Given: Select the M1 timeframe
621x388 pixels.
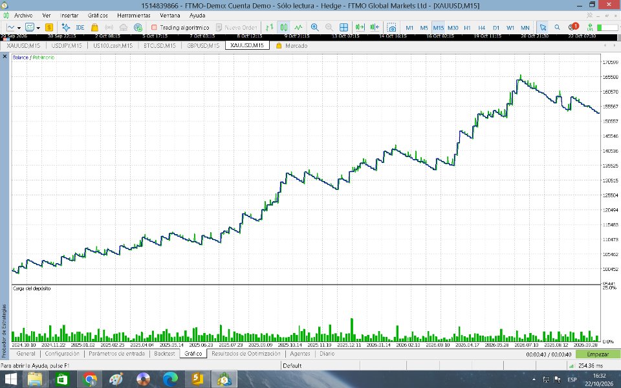Looking at the screenshot, I should coord(409,28).
